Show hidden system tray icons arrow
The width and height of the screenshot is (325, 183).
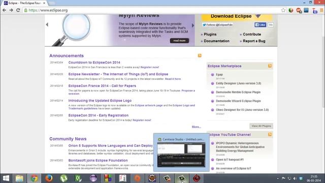[278, 178]
